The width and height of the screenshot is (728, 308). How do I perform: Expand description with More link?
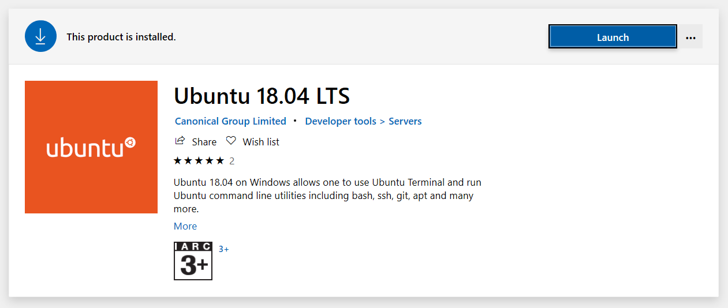coord(185,226)
